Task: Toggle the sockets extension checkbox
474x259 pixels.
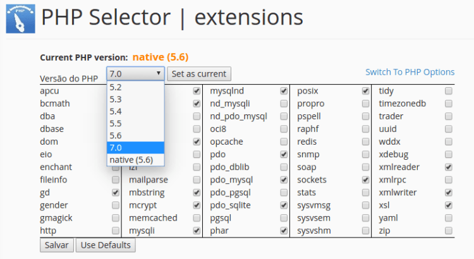Action: point(365,179)
